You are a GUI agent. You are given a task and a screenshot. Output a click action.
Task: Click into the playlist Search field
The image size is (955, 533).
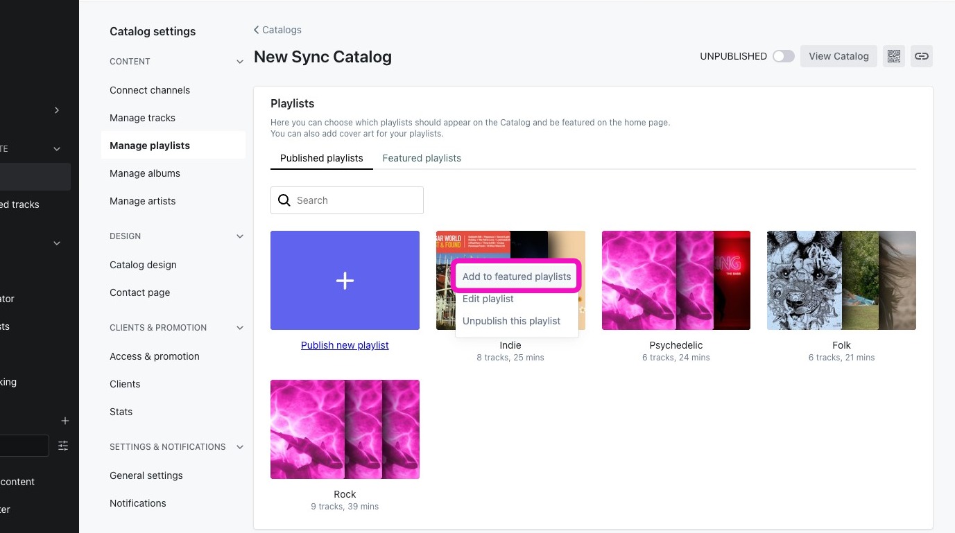[x=347, y=200]
